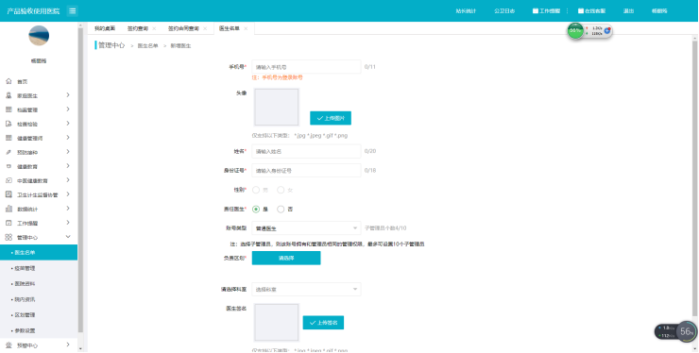Click the 中医健康教育 icon in sidebar
The height and width of the screenshot is (353, 699).
[9, 180]
